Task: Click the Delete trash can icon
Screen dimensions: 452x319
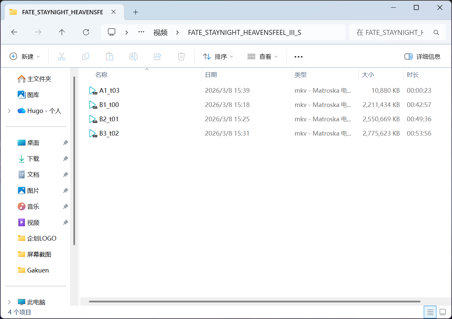Action: coord(181,56)
